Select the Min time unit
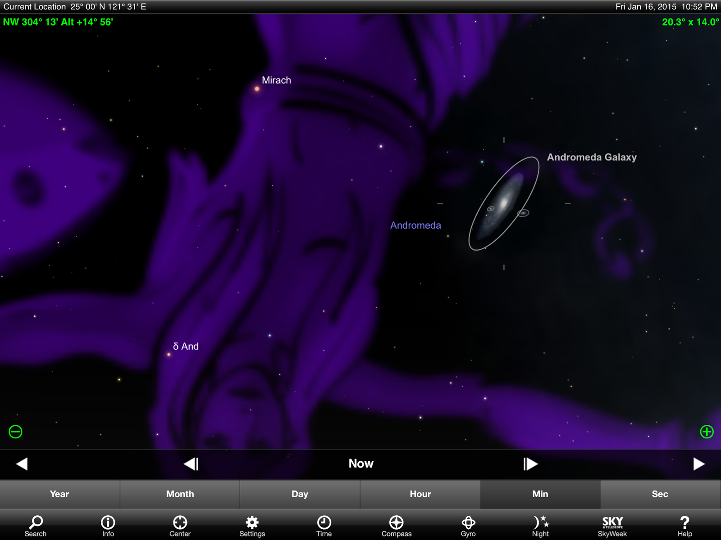Image resolution: width=721 pixels, height=540 pixels. coord(540,494)
